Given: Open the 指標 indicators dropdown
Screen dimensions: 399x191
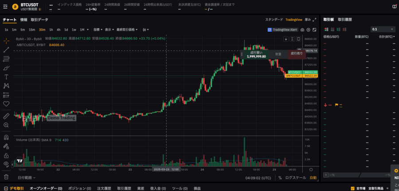Looking at the screenshot, I should [98, 30].
